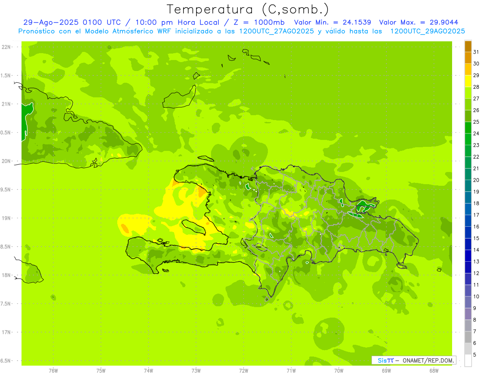Click the colorbar value "8"

tap(475, 320)
